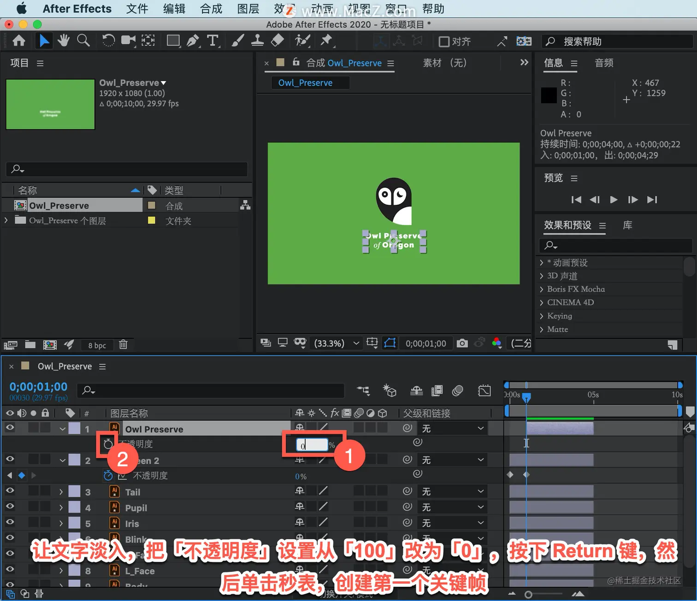The image size is (697, 601).
Task: Open the 帮助 menu
Action: [x=433, y=9]
